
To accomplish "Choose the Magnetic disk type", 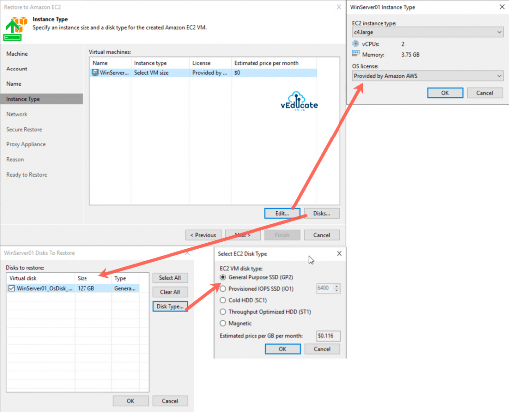I will coord(223,322).
